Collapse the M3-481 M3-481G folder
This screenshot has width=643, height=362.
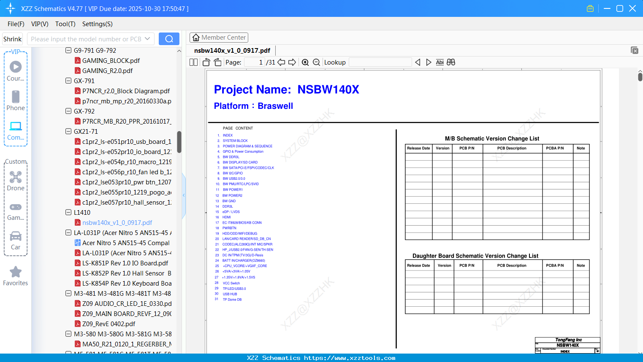(x=68, y=293)
